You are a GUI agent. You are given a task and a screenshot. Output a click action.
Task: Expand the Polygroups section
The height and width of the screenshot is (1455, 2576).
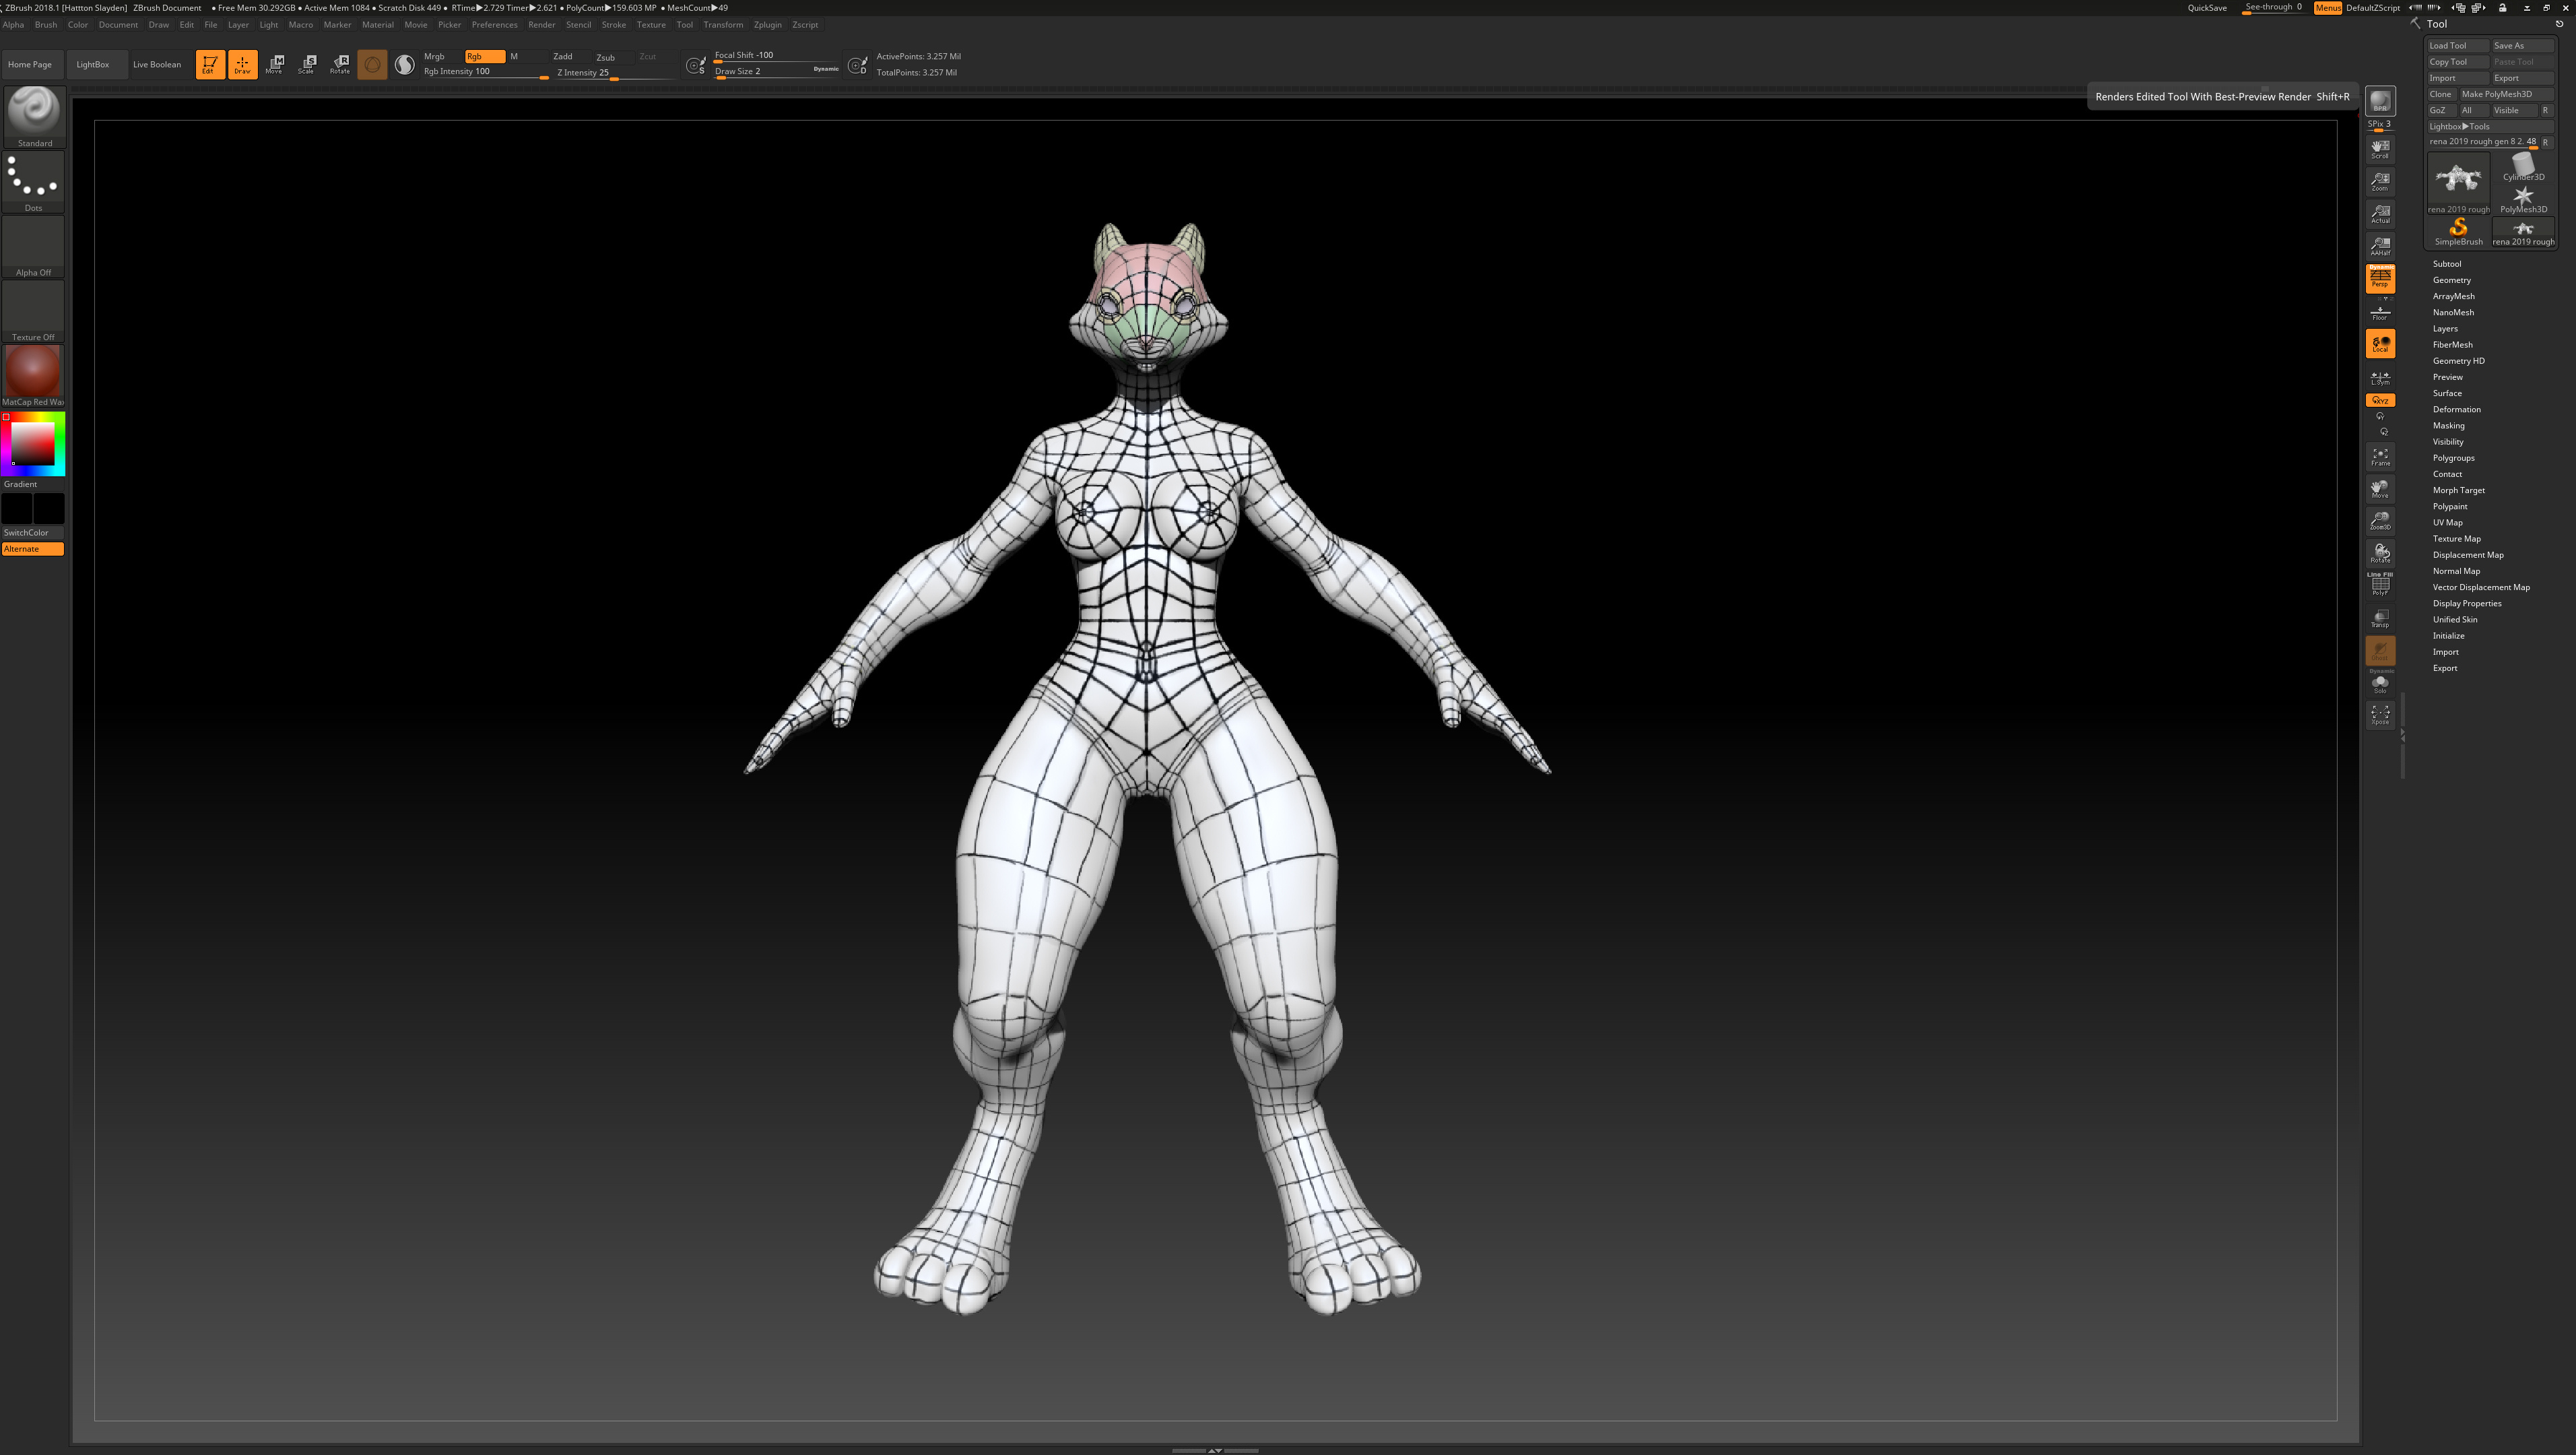[x=2453, y=458]
